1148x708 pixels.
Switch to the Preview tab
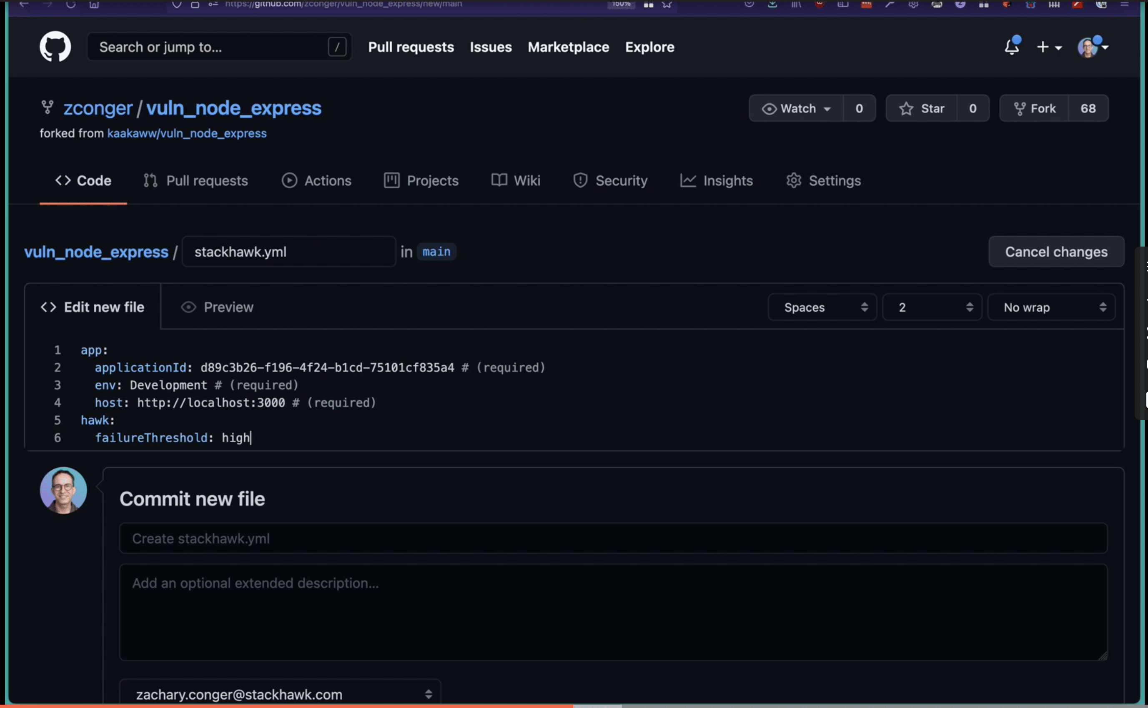217,307
